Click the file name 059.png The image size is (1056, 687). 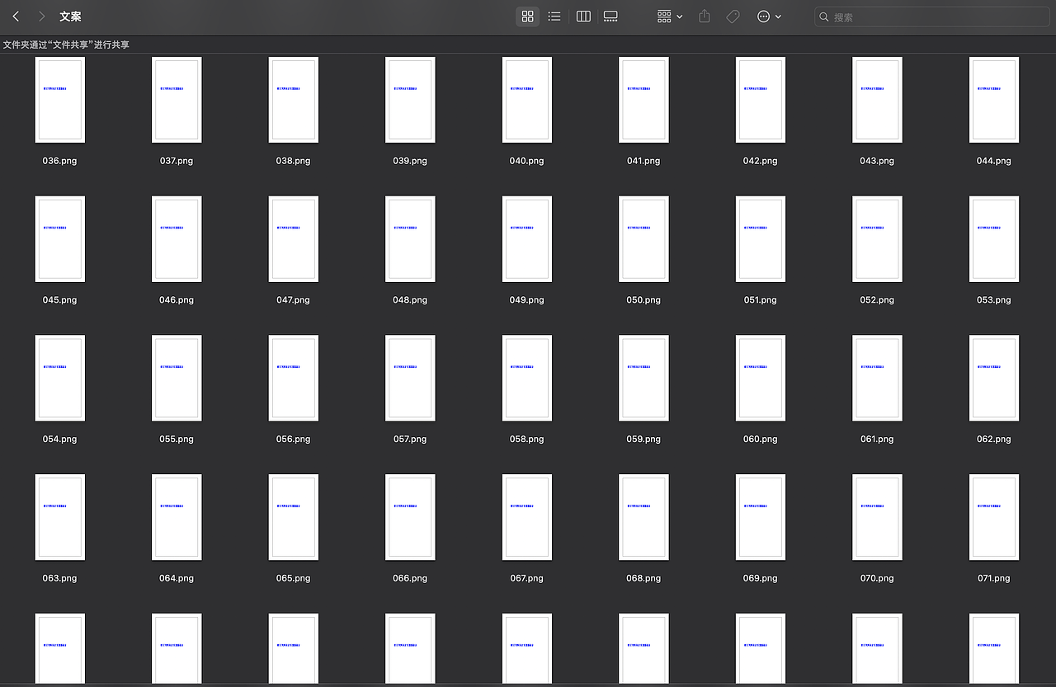(643, 440)
